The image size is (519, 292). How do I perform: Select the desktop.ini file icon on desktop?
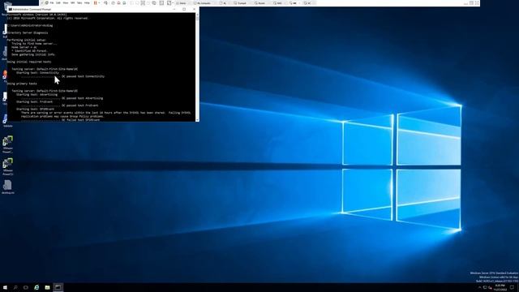[x=7, y=187]
